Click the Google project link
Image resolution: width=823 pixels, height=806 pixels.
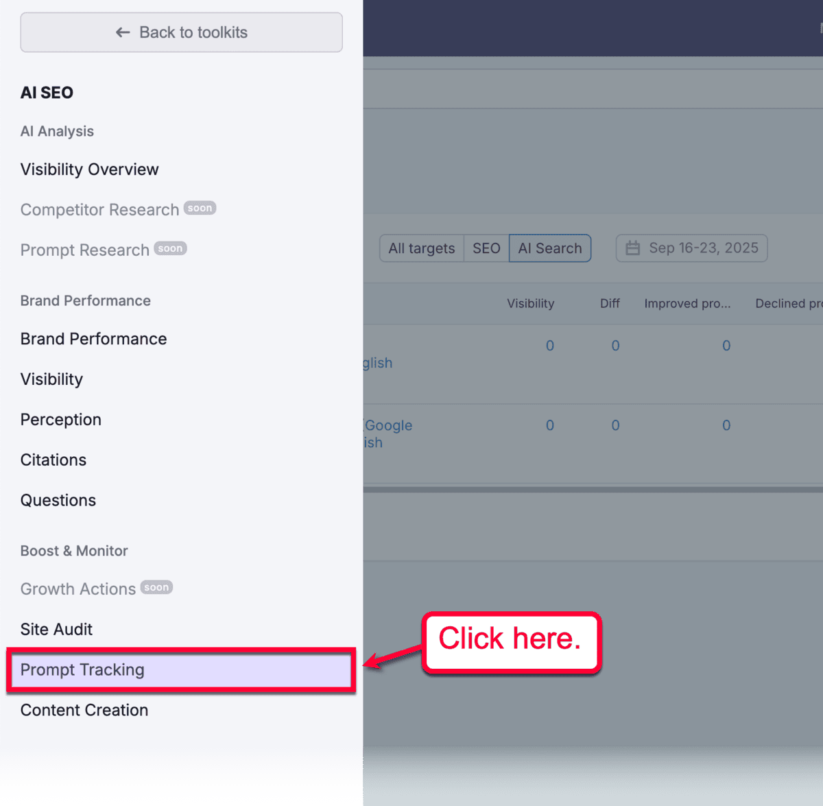[x=388, y=425]
